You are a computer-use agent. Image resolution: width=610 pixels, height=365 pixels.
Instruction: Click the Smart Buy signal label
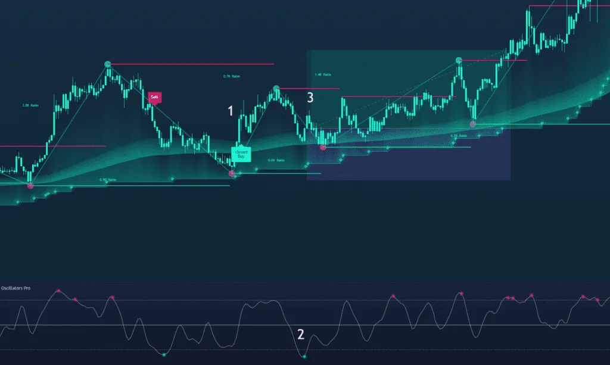[241, 154]
